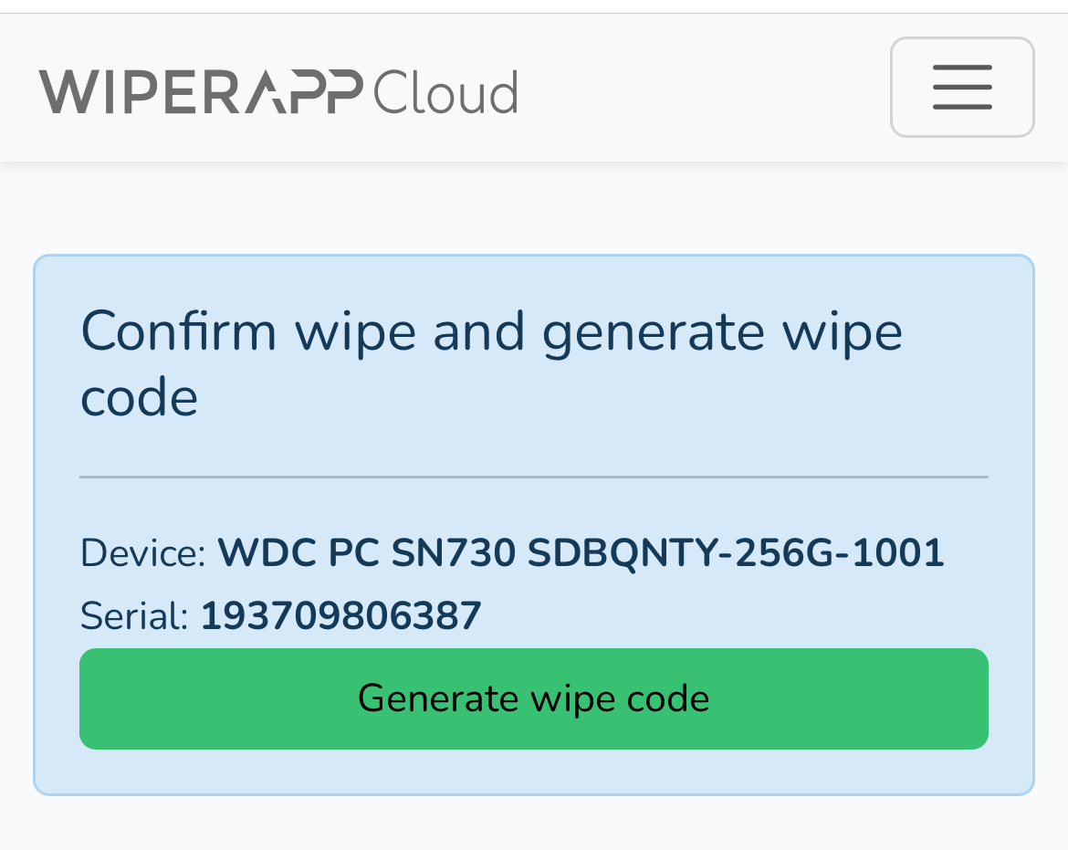Viewport: 1068px width, 850px height.
Task: Click the WIPERAPP Cloud logo
Action: 278,92
